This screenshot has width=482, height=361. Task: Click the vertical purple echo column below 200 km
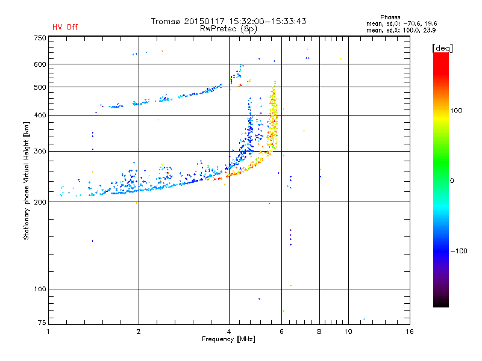pyautogui.click(x=291, y=237)
